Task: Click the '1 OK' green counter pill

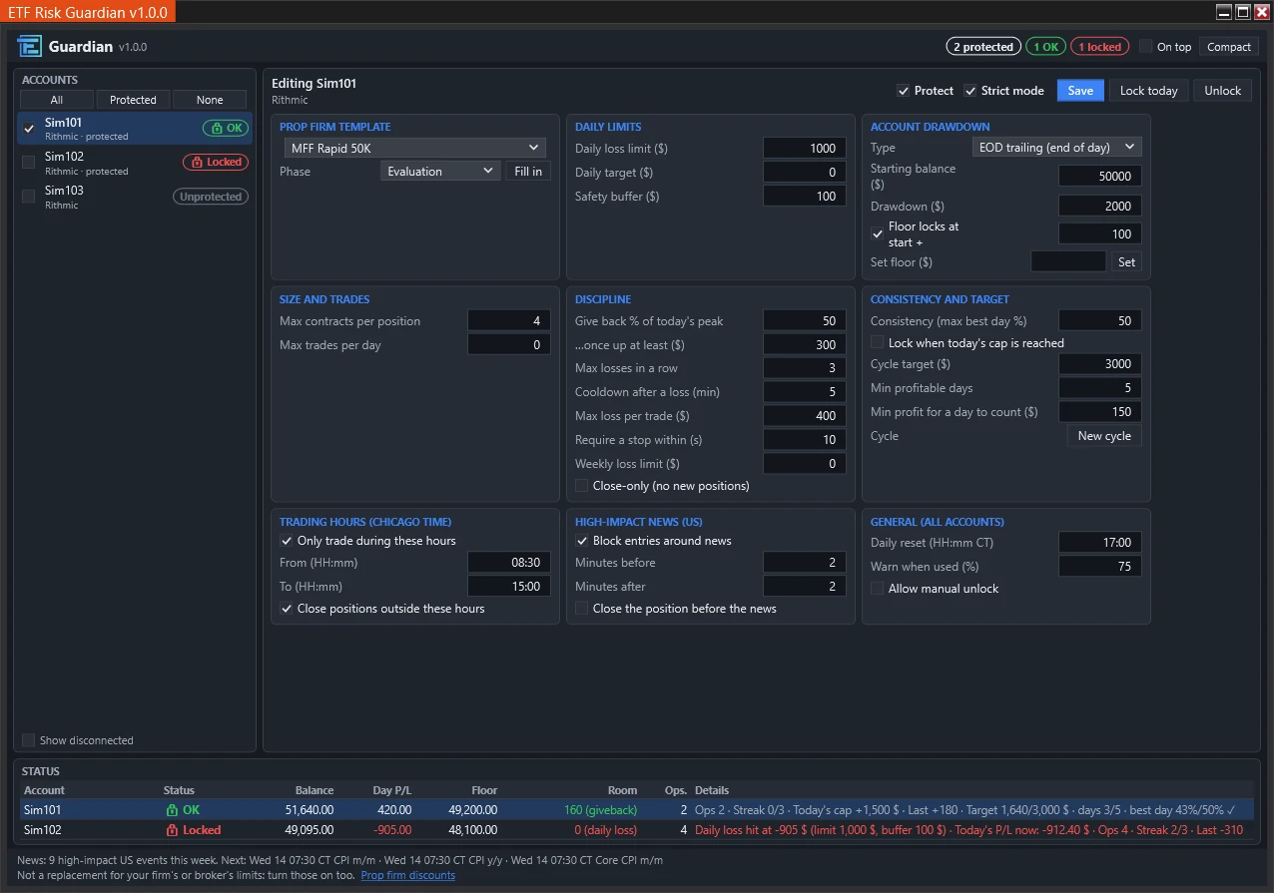Action: click(1045, 47)
